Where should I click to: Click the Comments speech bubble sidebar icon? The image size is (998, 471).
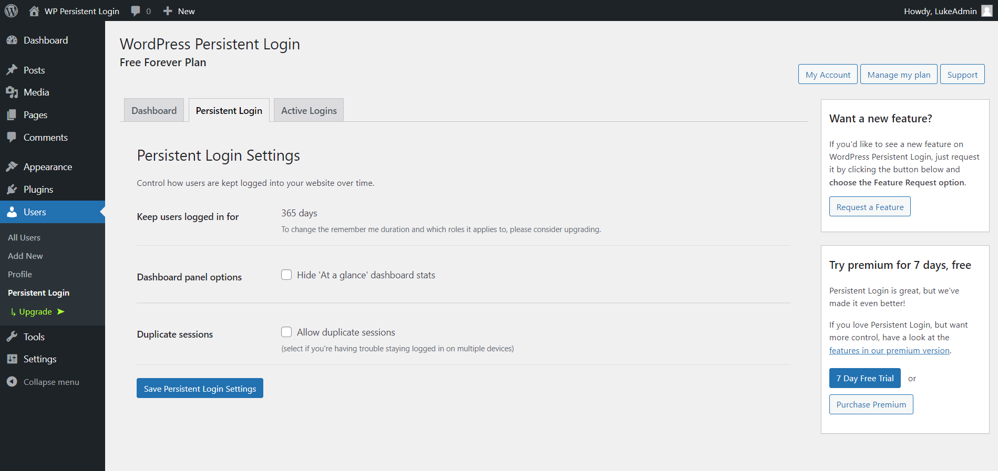click(x=12, y=138)
